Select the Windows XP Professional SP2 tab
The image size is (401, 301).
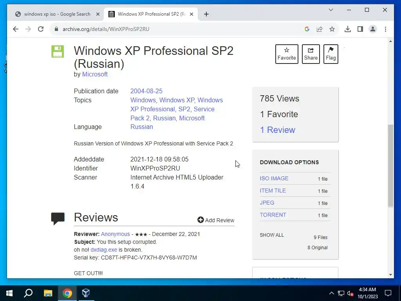(151, 14)
